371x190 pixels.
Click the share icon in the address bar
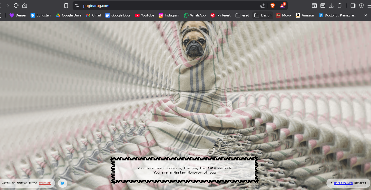pyautogui.click(x=263, y=6)
